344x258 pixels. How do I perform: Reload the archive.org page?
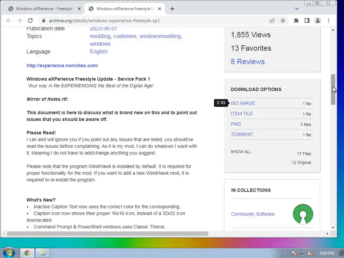pyautogui.click(x=30, y=20)
